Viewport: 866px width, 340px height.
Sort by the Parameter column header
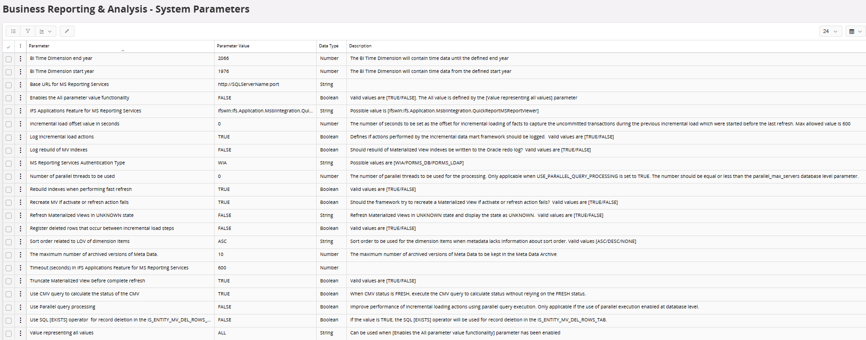(39, 46)
